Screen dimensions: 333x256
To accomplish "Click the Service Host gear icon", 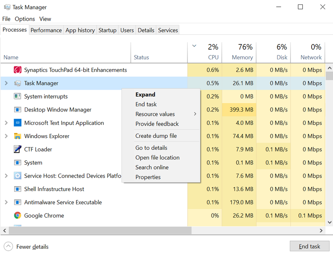I will [x=17, y=176].
